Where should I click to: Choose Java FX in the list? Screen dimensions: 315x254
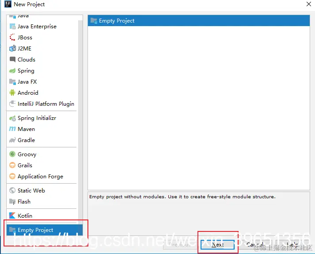pyautogui.click(x=42, y=82)
